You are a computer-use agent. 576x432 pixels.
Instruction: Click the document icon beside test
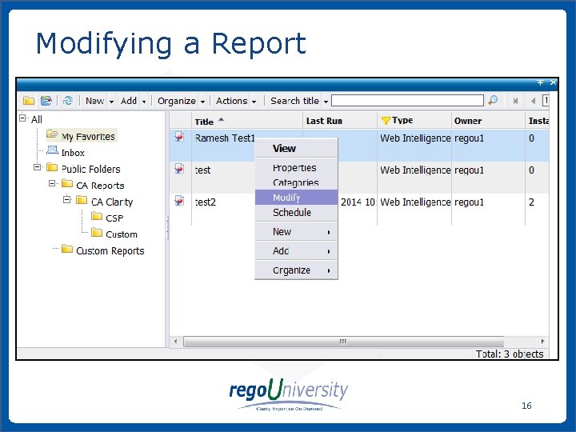coord(179,169)
